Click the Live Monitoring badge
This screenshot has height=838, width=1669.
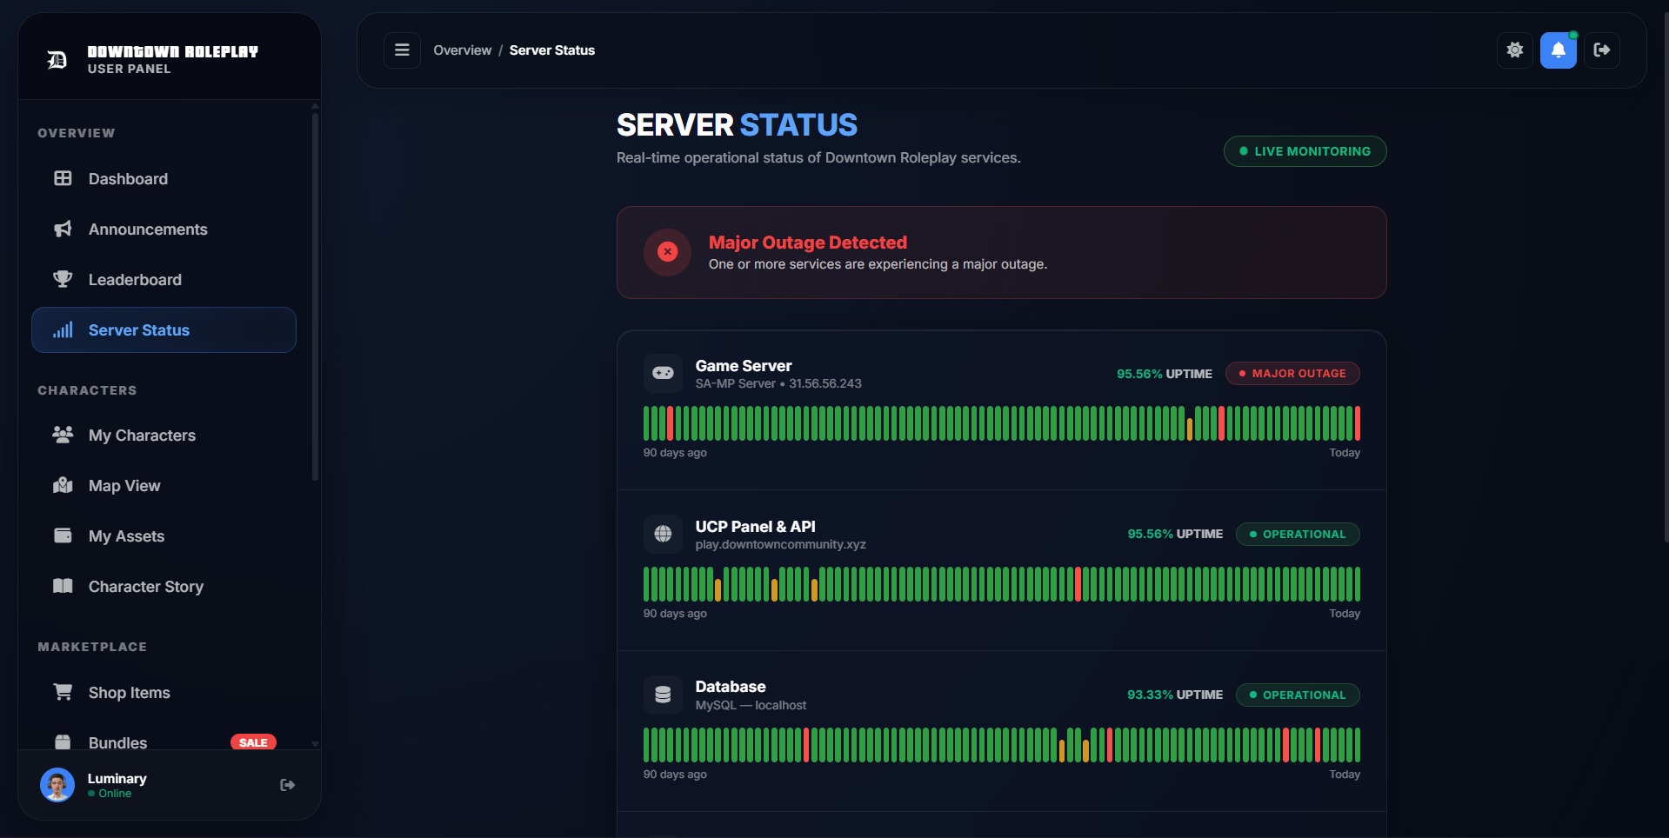point(1305,151)
